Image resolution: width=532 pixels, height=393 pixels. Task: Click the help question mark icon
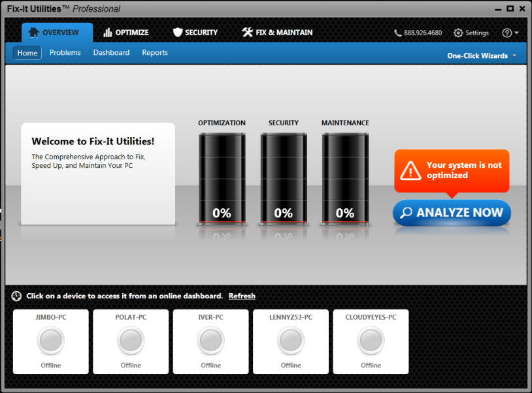[x=507, y=33]
